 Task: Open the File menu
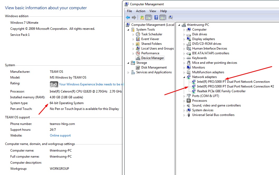(129, 11)
